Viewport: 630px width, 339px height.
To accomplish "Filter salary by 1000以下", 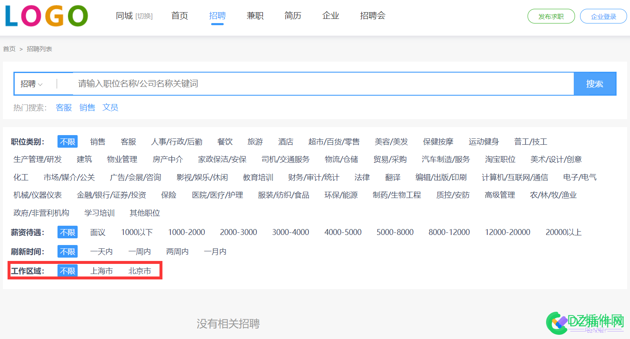I will [x=137, y=232].
